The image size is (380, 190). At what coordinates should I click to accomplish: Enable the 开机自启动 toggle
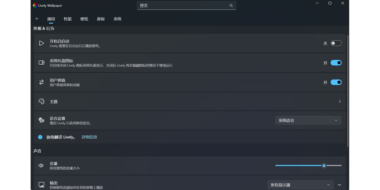(336, 43)
